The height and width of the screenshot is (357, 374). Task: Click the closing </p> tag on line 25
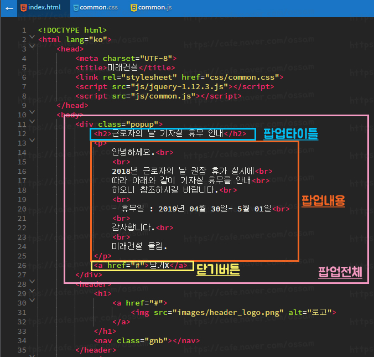(x=102, y=256)
